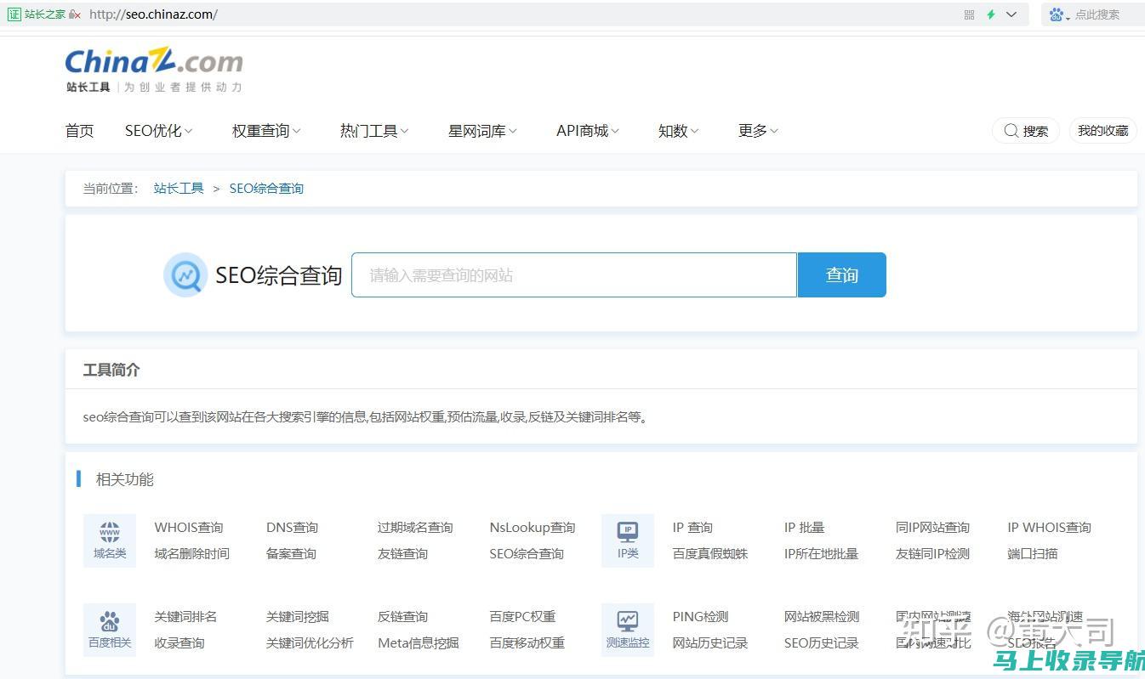Open SEO历史记录 link

[x=821, y=643]
